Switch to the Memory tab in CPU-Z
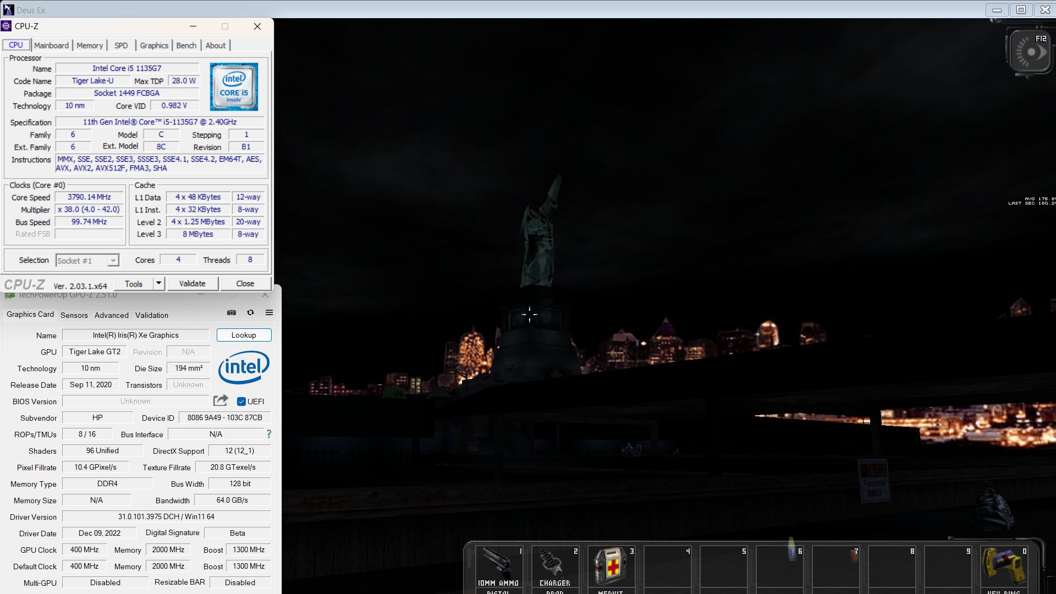This screenshot has height=594, width=1056. click(x=90, y=46)
